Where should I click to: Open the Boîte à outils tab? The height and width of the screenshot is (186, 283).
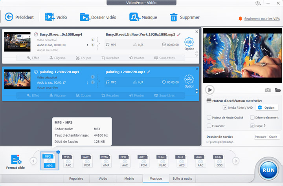182,179
